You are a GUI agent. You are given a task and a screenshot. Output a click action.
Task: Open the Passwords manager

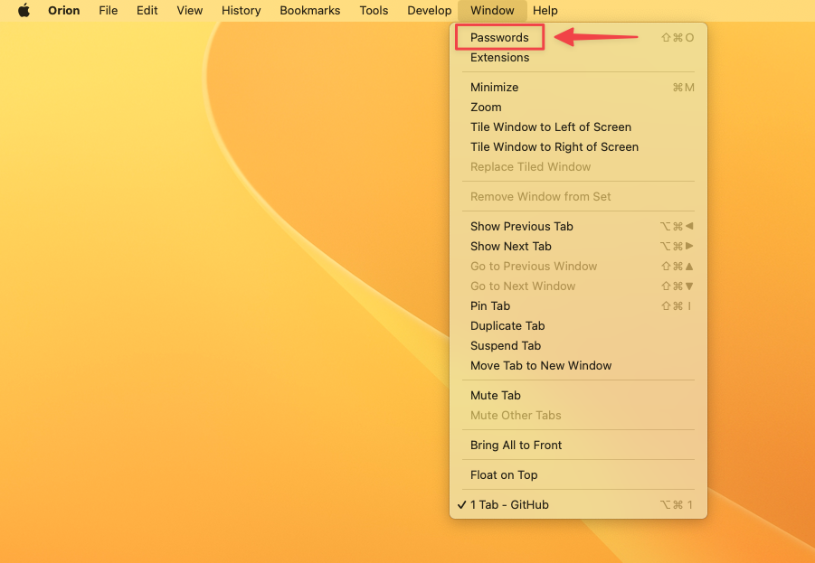point(498,37)
